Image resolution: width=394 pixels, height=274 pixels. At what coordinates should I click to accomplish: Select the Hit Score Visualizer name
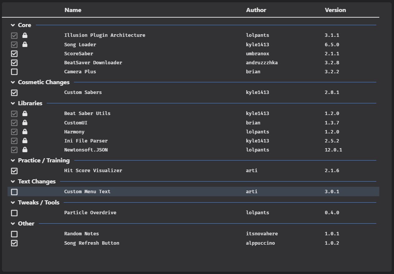tap(93, 170)
